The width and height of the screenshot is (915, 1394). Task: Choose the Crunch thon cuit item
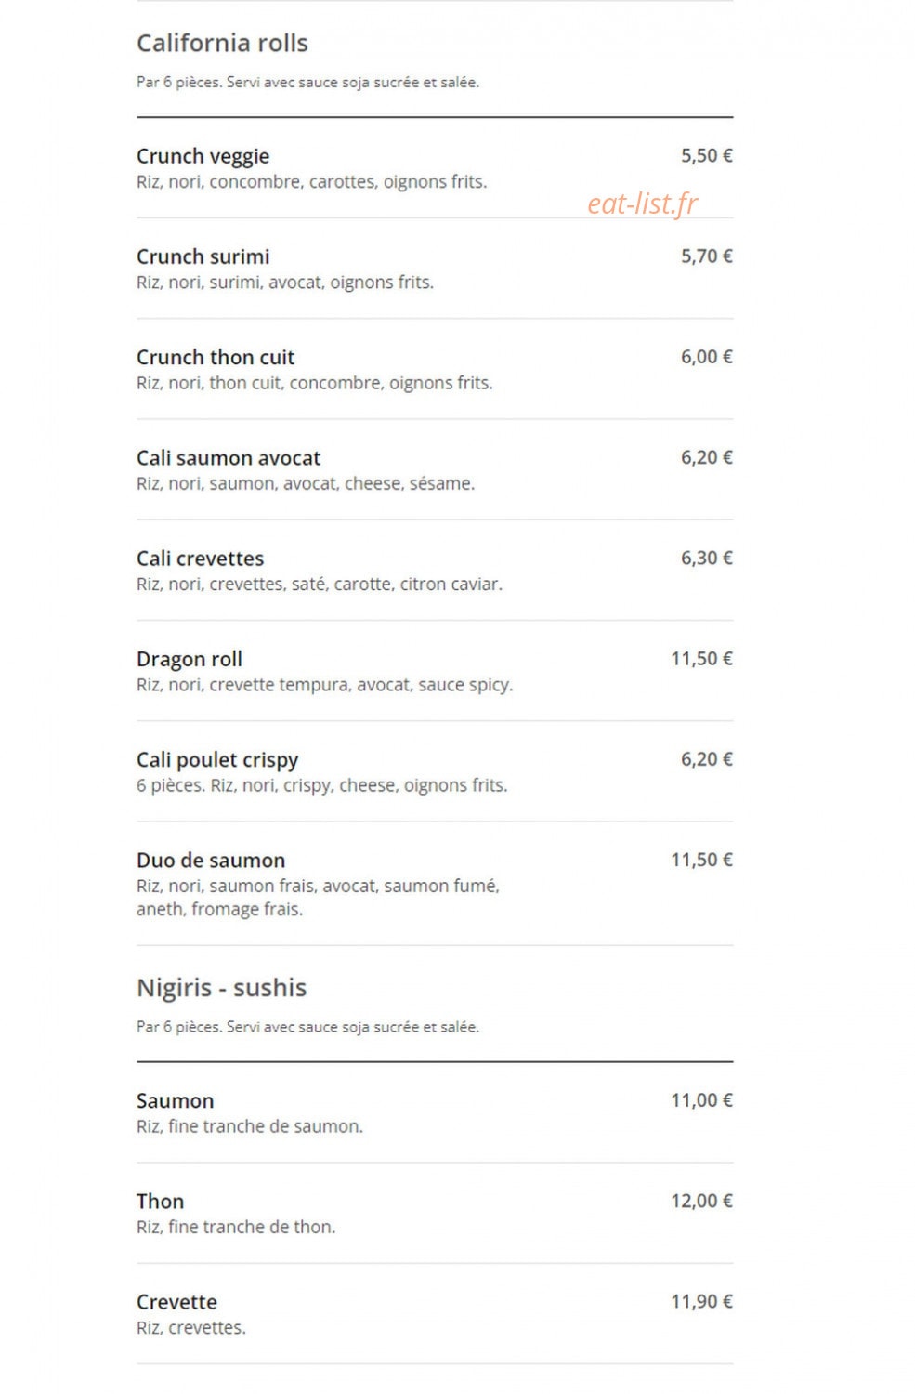click(x=435, y=369)
